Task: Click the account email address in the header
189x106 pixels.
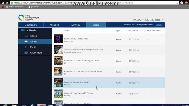Action: click(x=139, y=25)
